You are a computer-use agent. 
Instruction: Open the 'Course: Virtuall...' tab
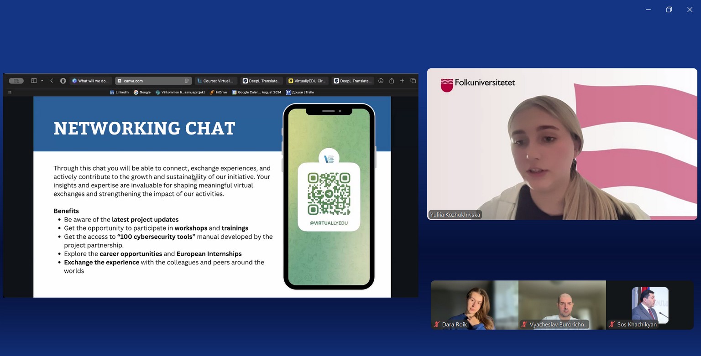click(215, 81)
